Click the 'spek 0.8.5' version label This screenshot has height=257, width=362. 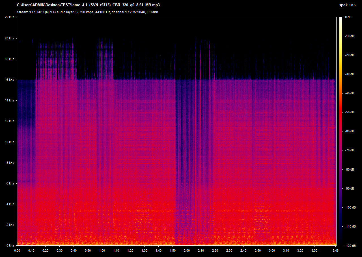click(347, 5)
